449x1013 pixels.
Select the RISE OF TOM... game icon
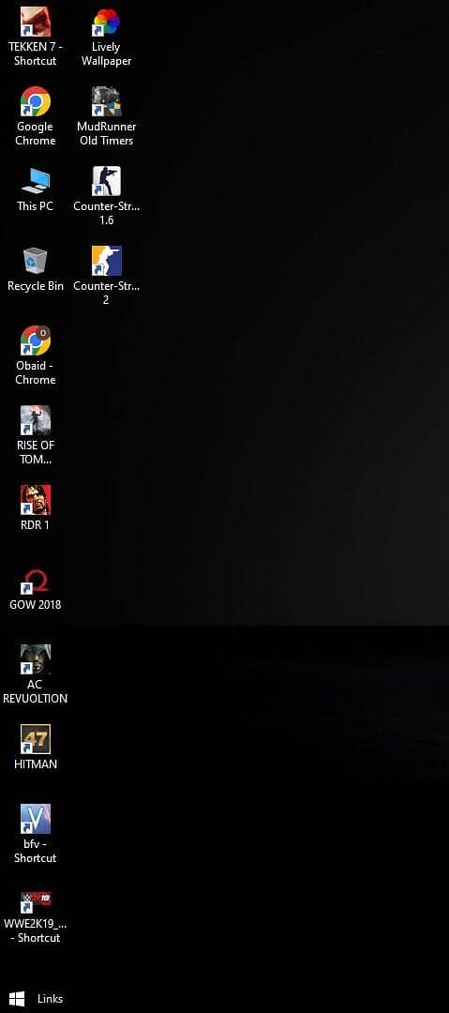[x=36, y=420]
